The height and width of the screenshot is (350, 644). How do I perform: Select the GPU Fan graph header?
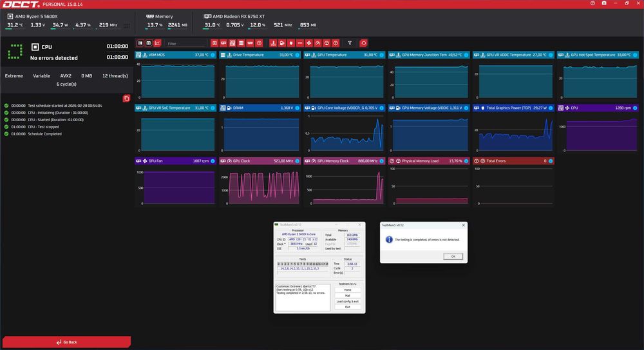176,161
